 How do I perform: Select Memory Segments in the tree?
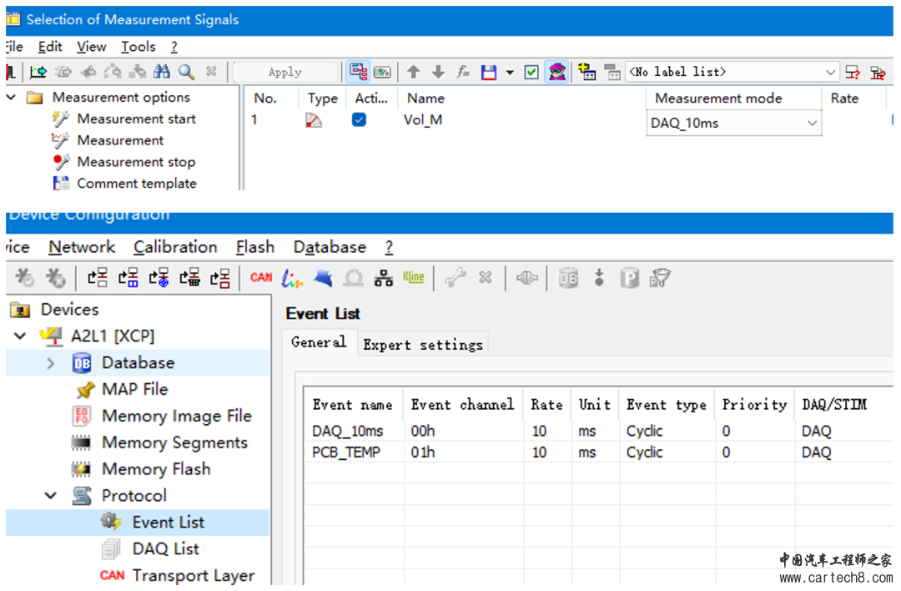tap(174, 442)
